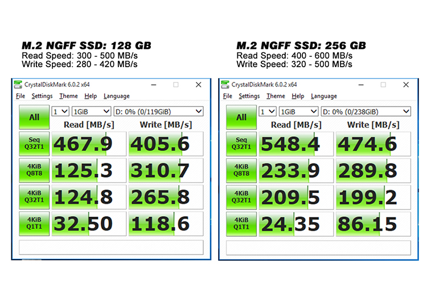Open Help menu in left window
This screenshot has width=427, height=300.
(x=91, y=96)
